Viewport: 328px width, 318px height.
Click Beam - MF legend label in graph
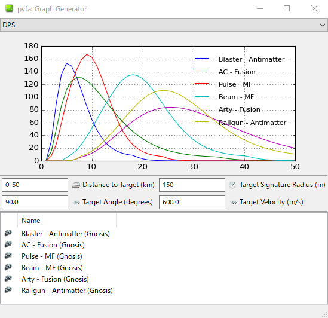(x=237, y=97)
